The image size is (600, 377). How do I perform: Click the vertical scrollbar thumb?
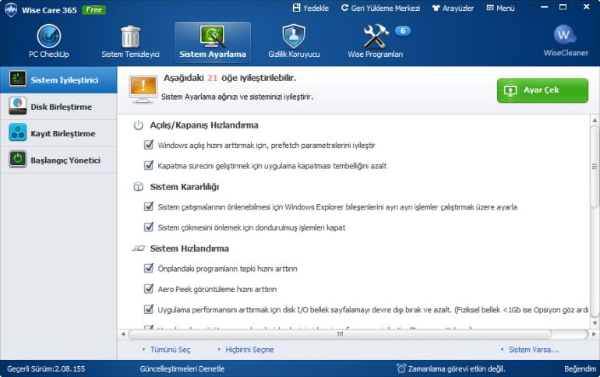click(595, 167)
